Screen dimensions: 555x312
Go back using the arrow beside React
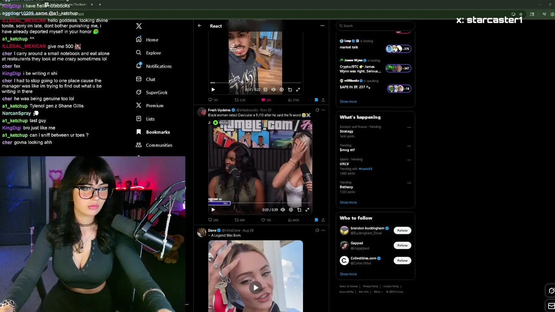pyautogui.click(x=199, y=26)
